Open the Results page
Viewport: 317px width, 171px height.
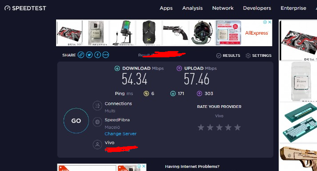(228, 56)
